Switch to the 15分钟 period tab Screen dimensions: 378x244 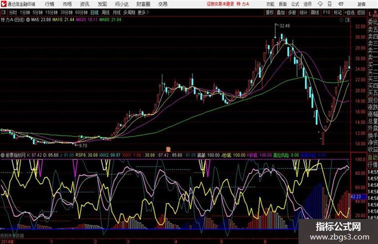pos(51,12)
